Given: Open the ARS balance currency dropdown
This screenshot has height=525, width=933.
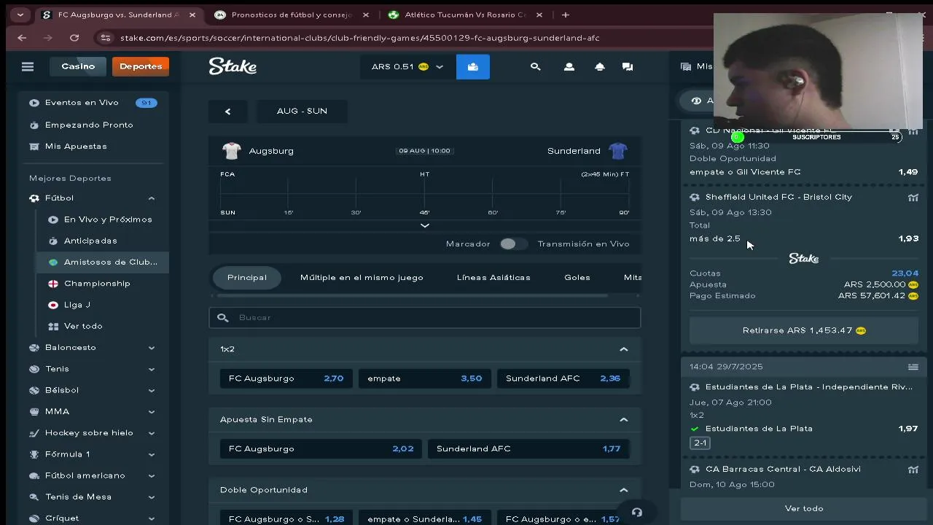Looking at the screenshot, I should [x=407, y=66].
